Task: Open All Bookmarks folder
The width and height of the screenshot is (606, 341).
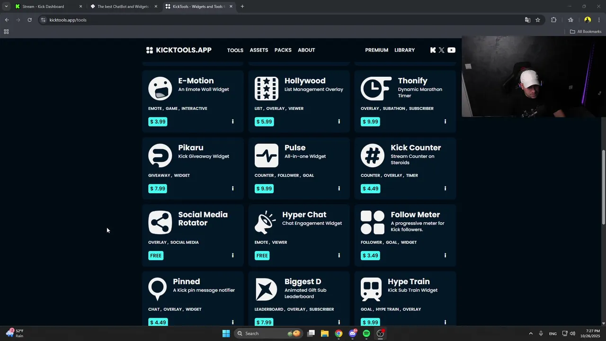Action: tap(586, 32)
